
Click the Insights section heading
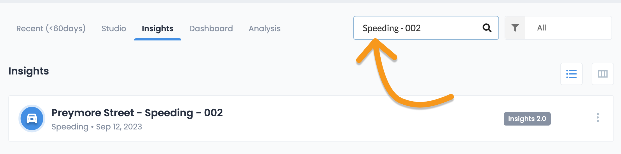[29, 71]
